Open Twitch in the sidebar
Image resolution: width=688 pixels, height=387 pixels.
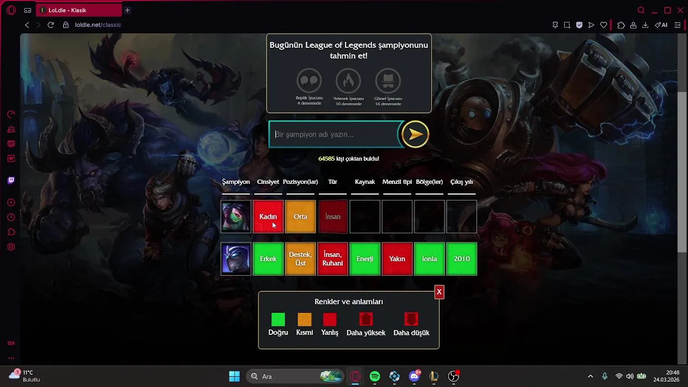coord(11,181)
